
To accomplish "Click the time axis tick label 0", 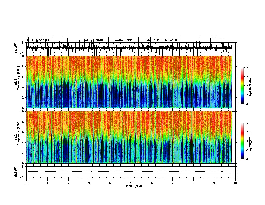I will [26, 183].
